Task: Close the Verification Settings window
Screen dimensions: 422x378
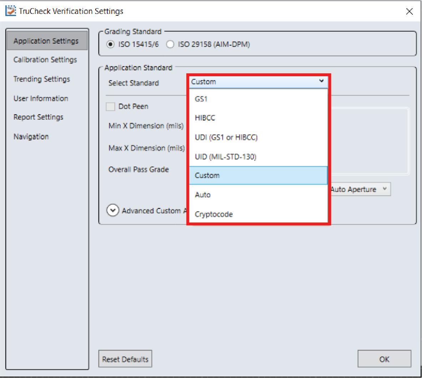Action: coord(409,11)
